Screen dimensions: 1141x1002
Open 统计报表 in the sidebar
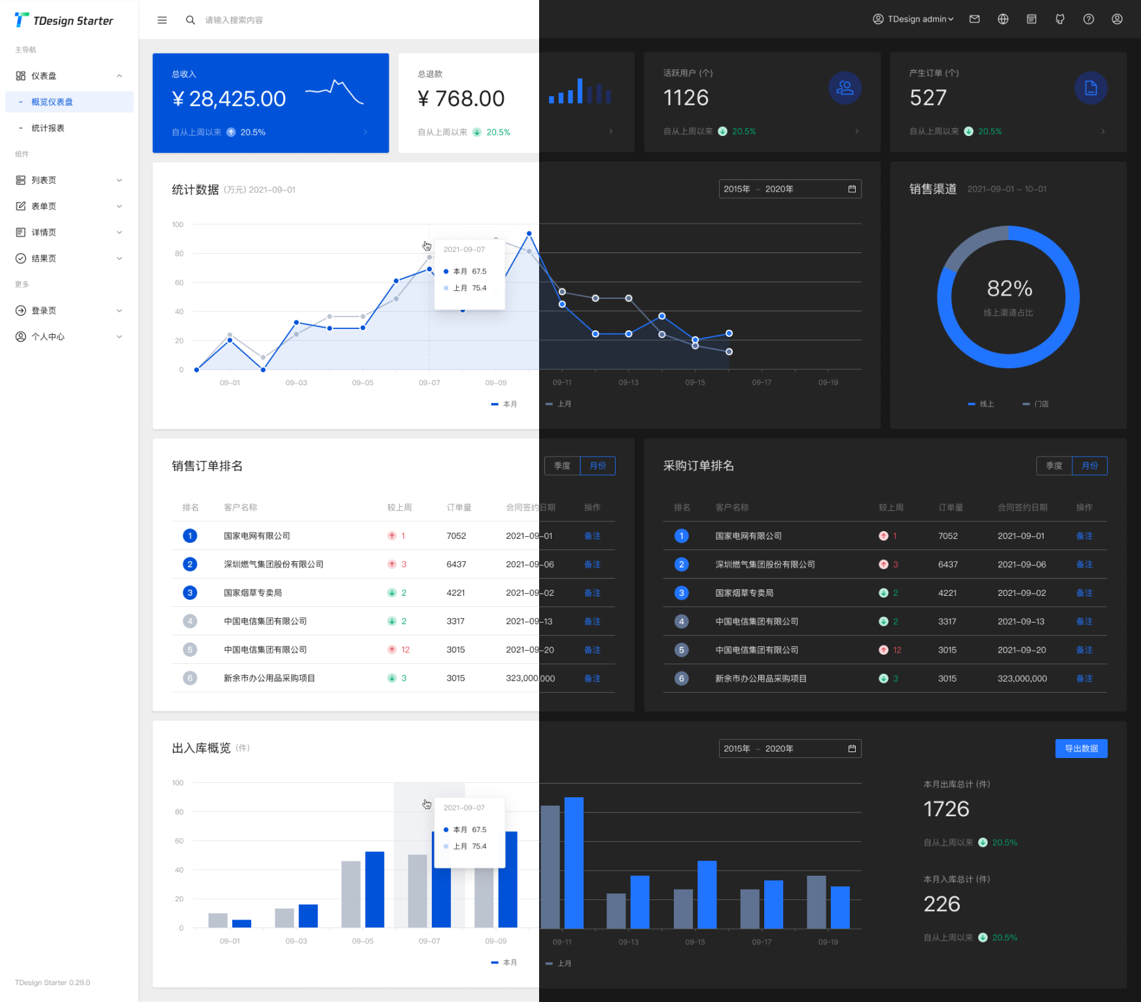(48, 128)
